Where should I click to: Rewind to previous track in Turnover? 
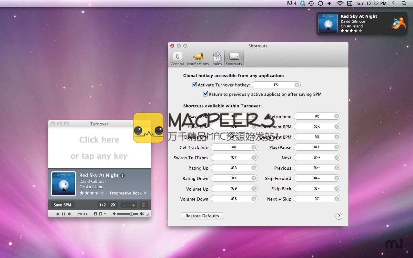[x=58, y=214]
